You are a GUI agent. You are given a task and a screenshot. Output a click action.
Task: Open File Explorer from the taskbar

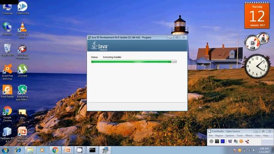coord(30,150)
